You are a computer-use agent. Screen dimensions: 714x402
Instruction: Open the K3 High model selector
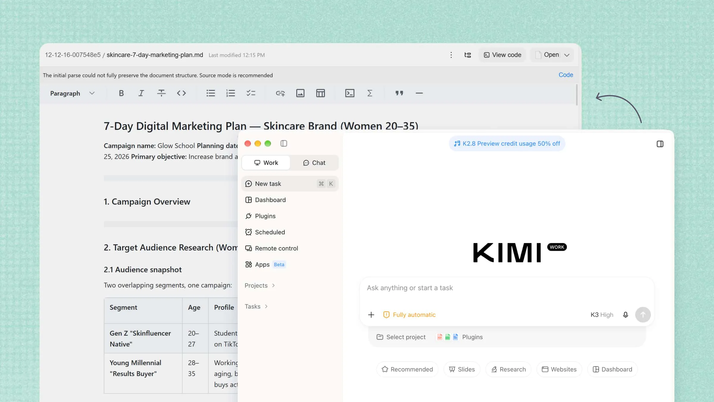pos(602,315)
